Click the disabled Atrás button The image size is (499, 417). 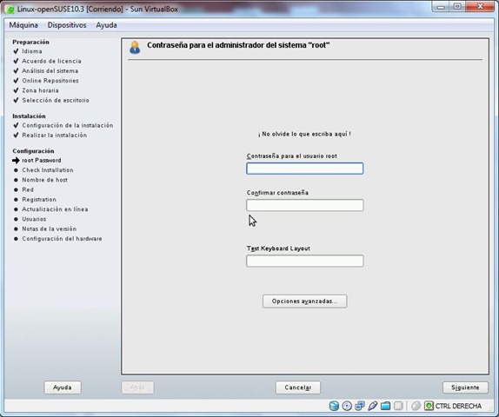137,387
